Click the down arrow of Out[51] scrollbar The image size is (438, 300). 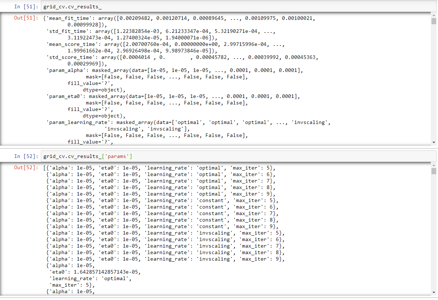coord(434,142)
